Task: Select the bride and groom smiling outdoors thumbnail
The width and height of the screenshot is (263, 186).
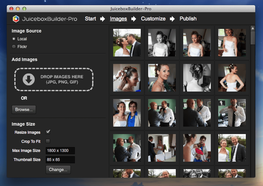Action: (x=232, y=148)
